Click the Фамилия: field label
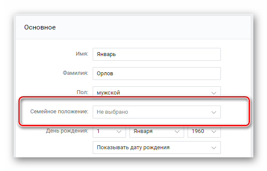The height and width of the screenshot is (171, 267). [x=76, y=73]
